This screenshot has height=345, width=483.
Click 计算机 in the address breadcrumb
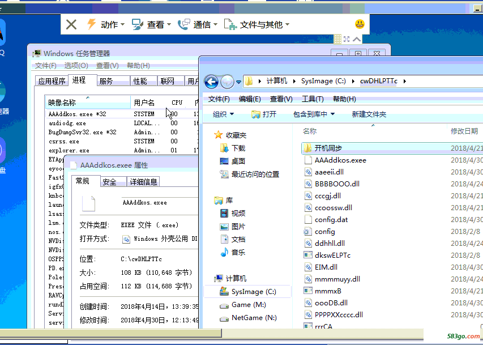(277, 81)
